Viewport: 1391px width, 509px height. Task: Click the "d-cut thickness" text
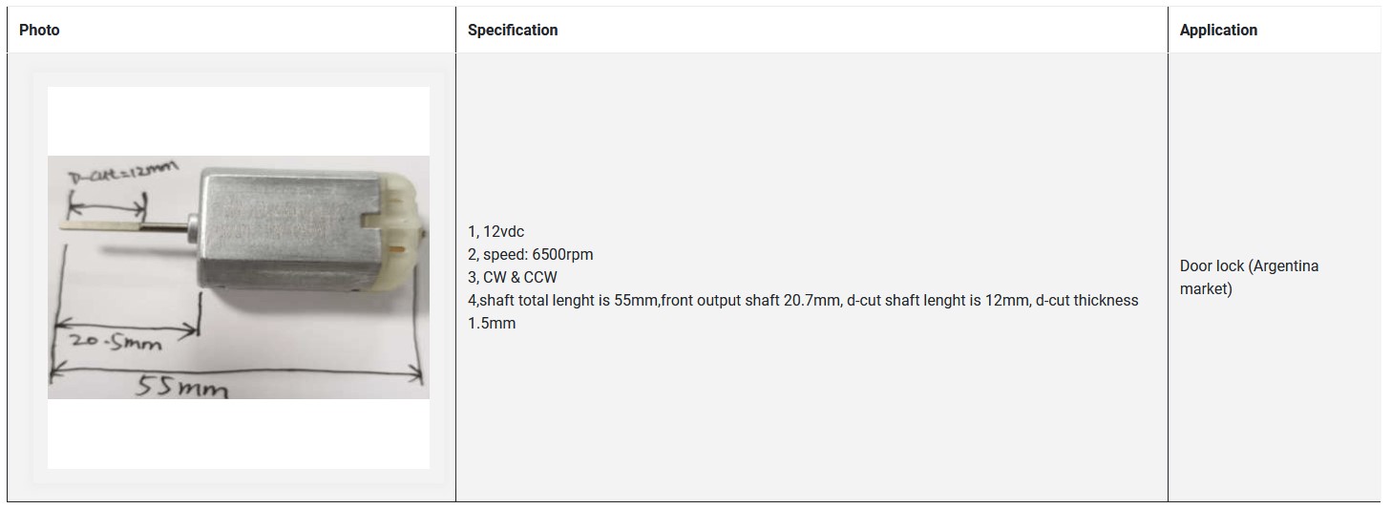coord(1086,300)
